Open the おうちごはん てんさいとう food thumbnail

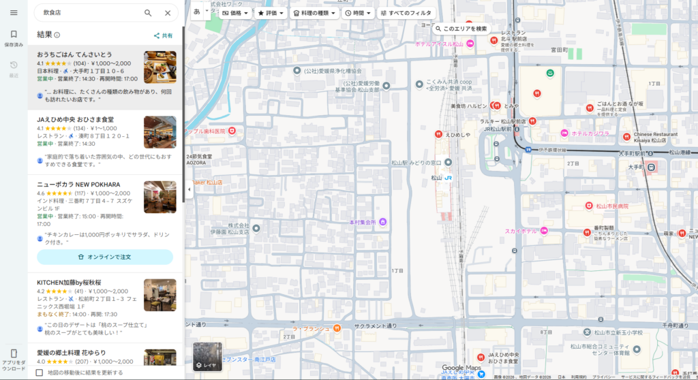160,67
